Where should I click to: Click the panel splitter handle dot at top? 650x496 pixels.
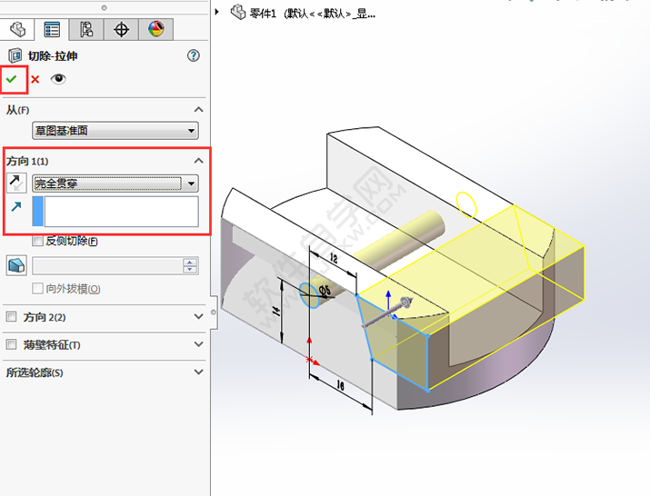[104, 7]
